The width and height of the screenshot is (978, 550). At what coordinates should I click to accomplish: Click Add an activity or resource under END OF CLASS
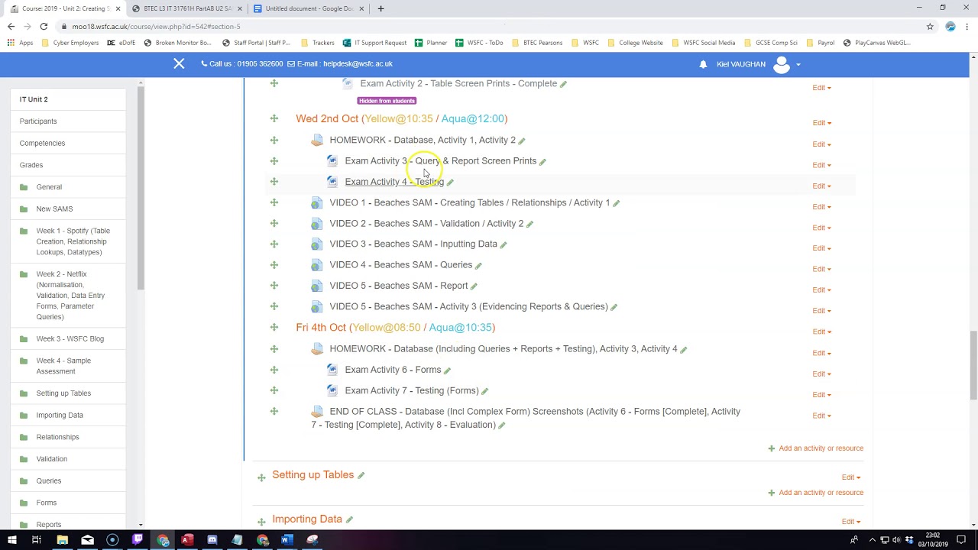816,448
